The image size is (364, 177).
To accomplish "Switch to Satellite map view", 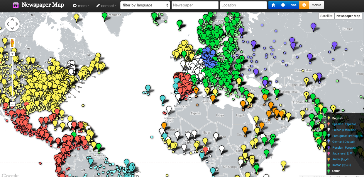I will 326,16.
